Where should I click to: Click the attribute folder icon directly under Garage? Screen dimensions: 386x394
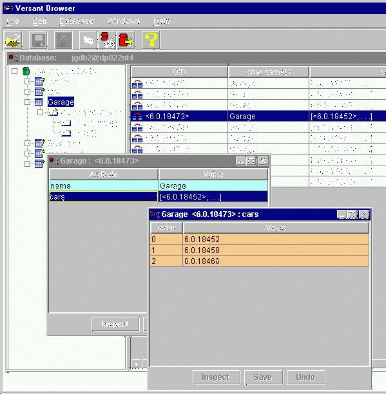[x=53, y=113]
